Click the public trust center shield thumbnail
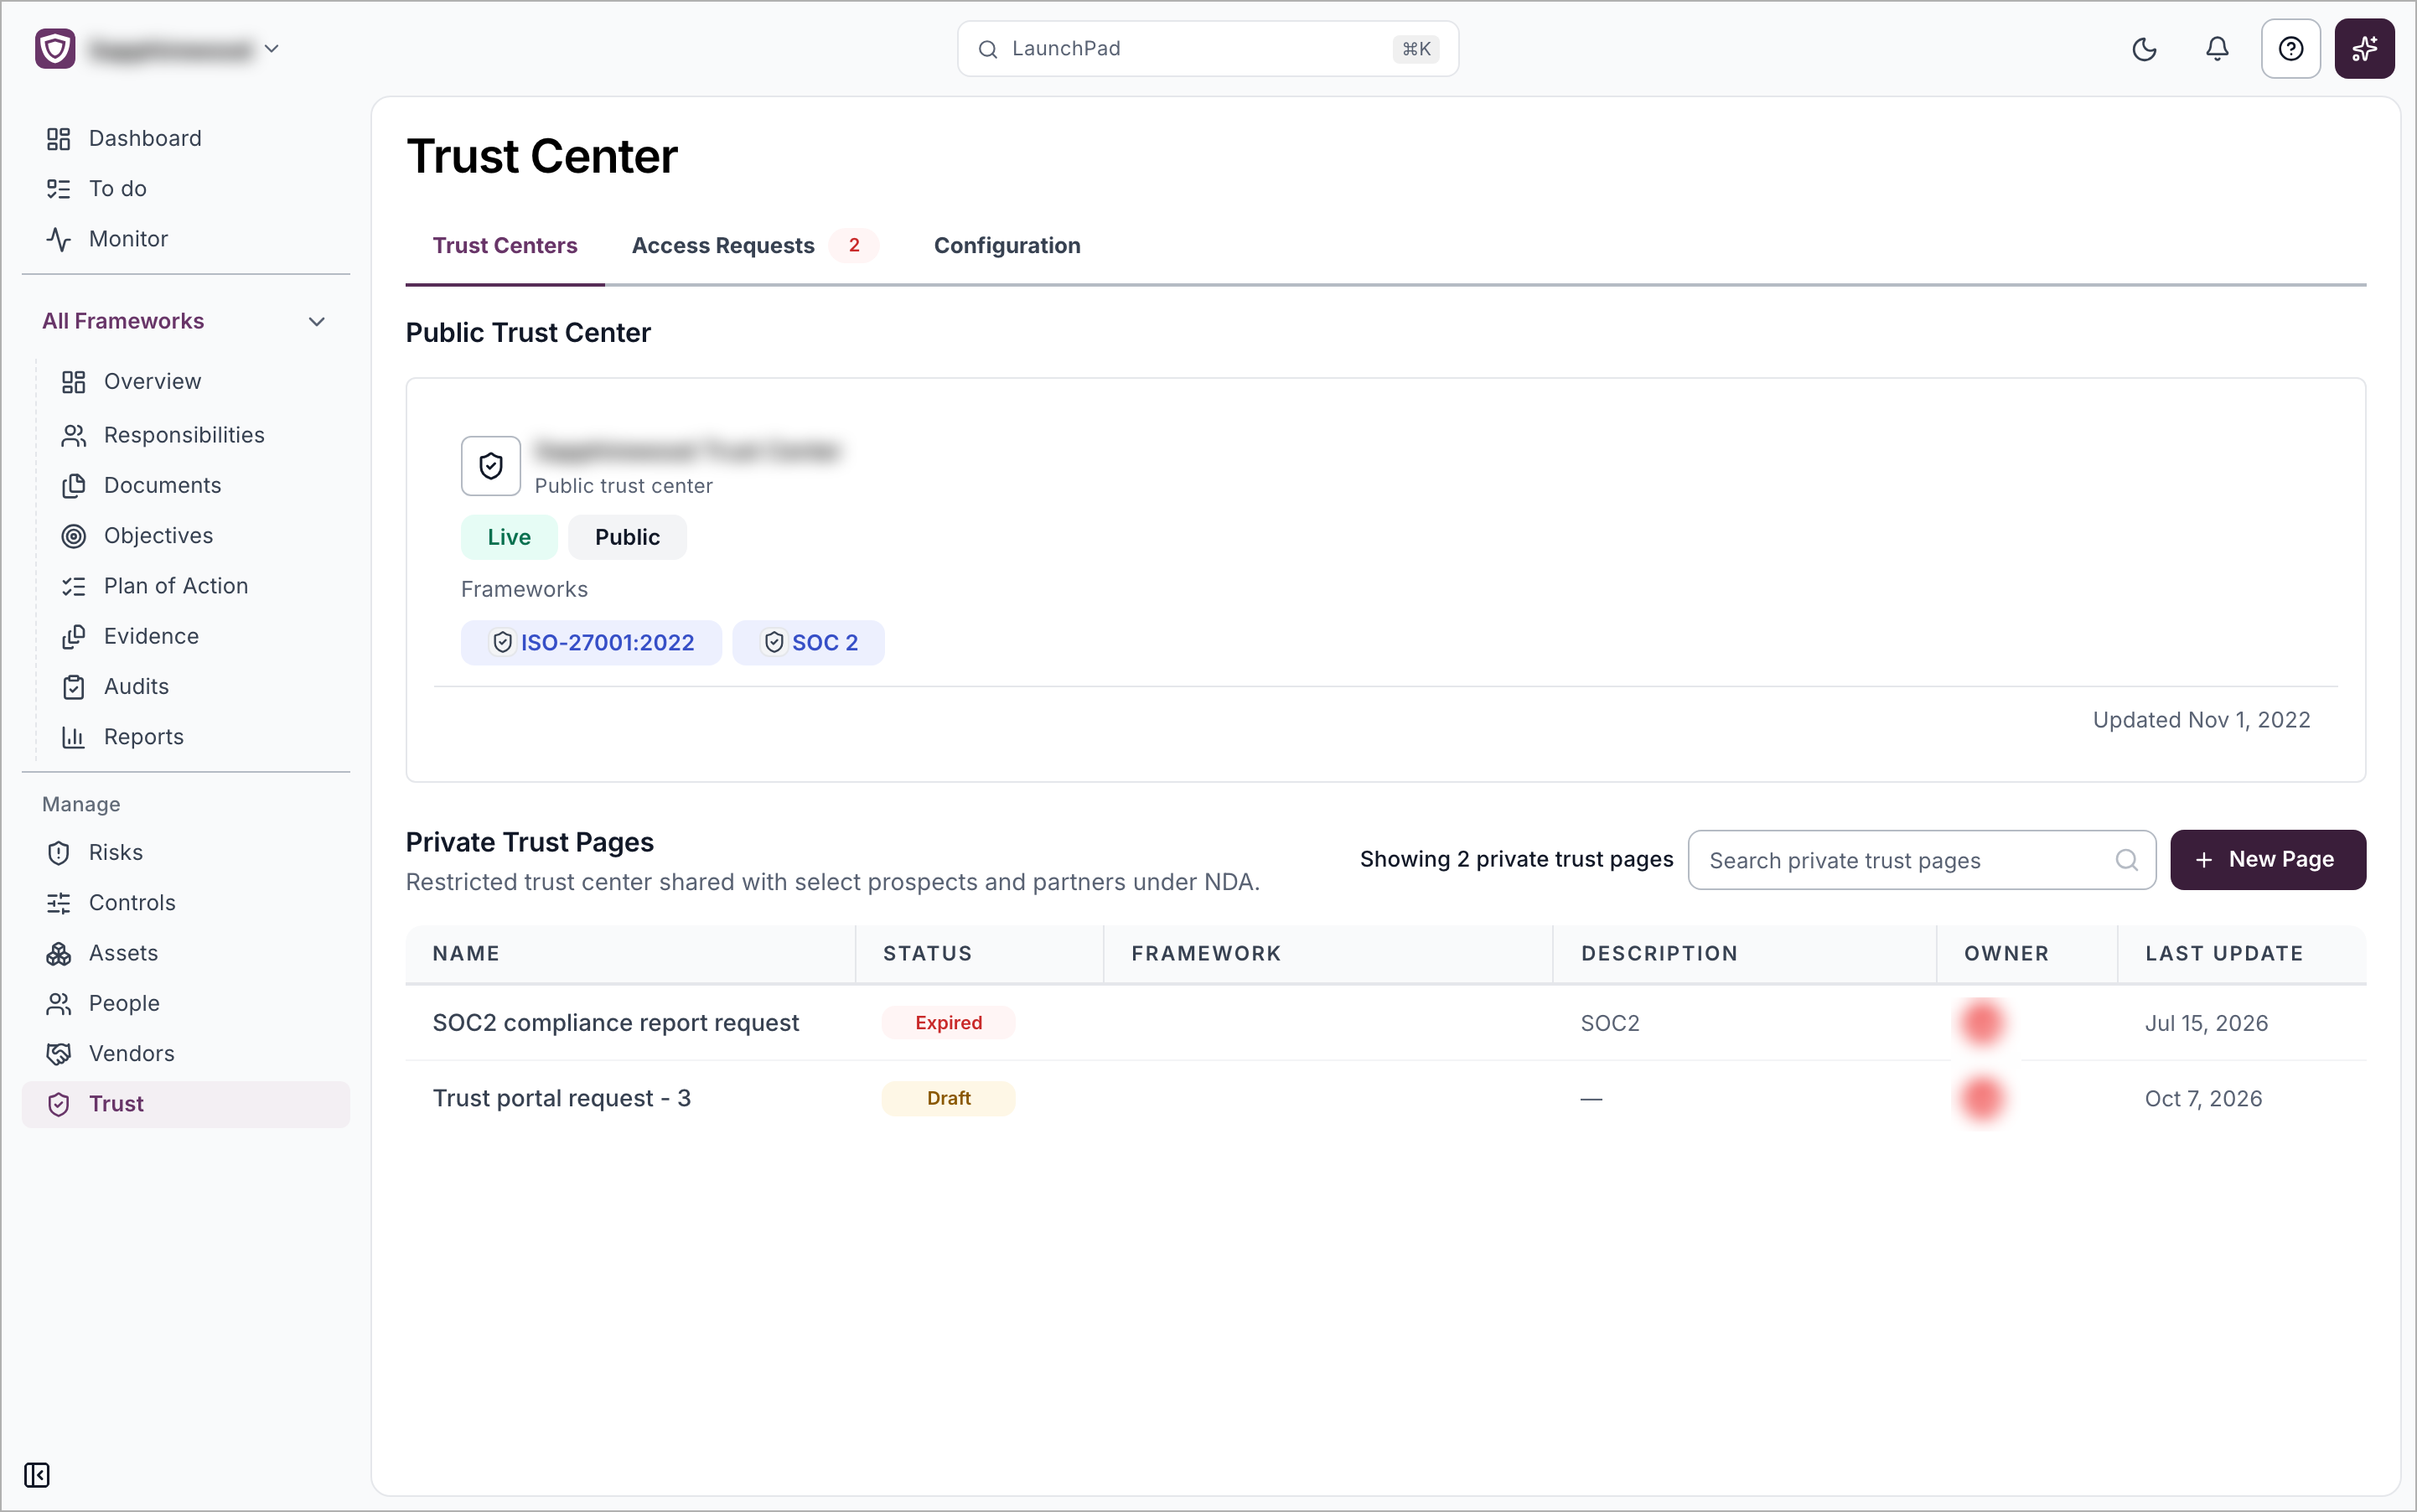The width and height of the screenshot is (2417, 1512). coord(491,466)
